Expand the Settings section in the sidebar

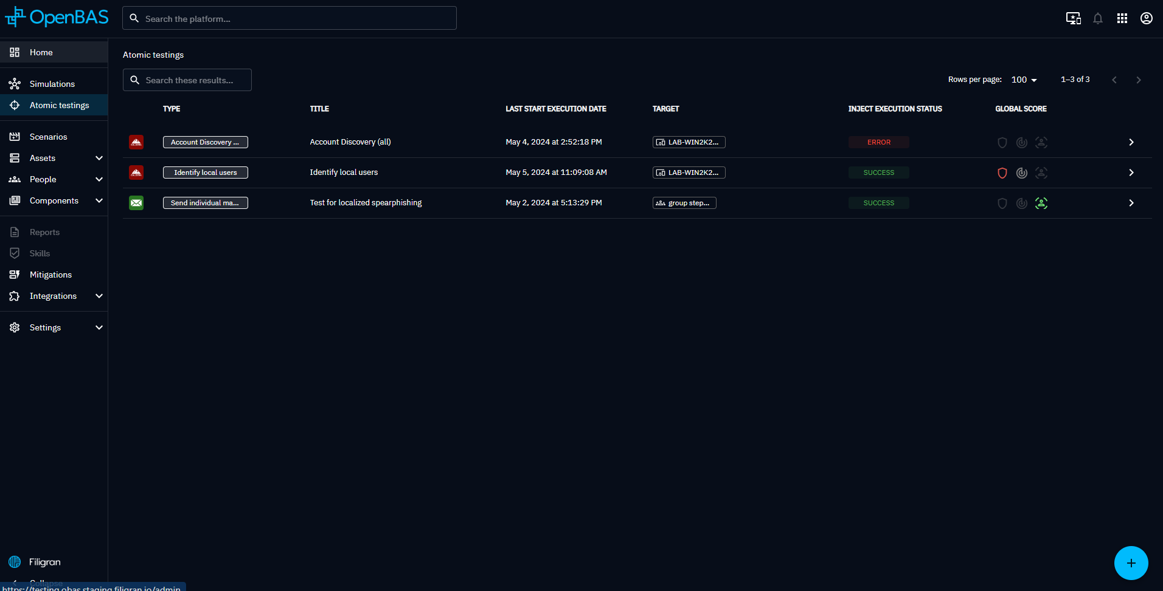99,327
